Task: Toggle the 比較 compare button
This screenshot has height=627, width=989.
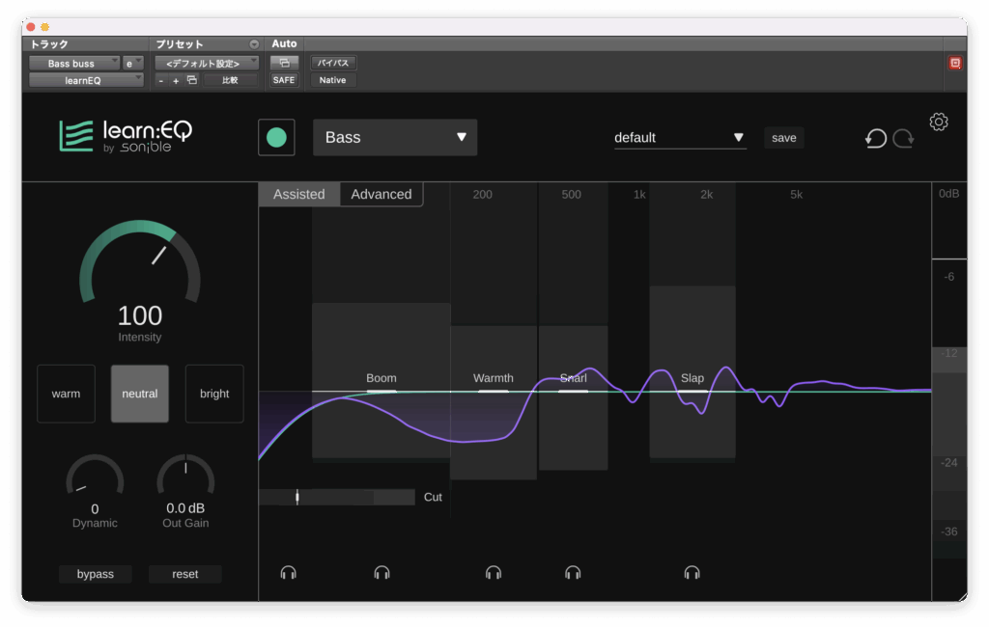Action: tap(230, 81)
